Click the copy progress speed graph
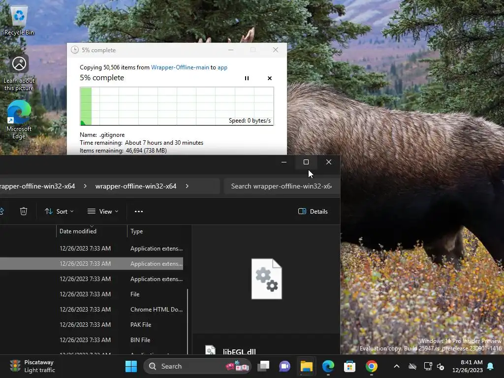Viewport: 504px width, 378px height. point(177,106)
